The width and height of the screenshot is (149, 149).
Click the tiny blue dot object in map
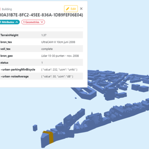(76, 98)
